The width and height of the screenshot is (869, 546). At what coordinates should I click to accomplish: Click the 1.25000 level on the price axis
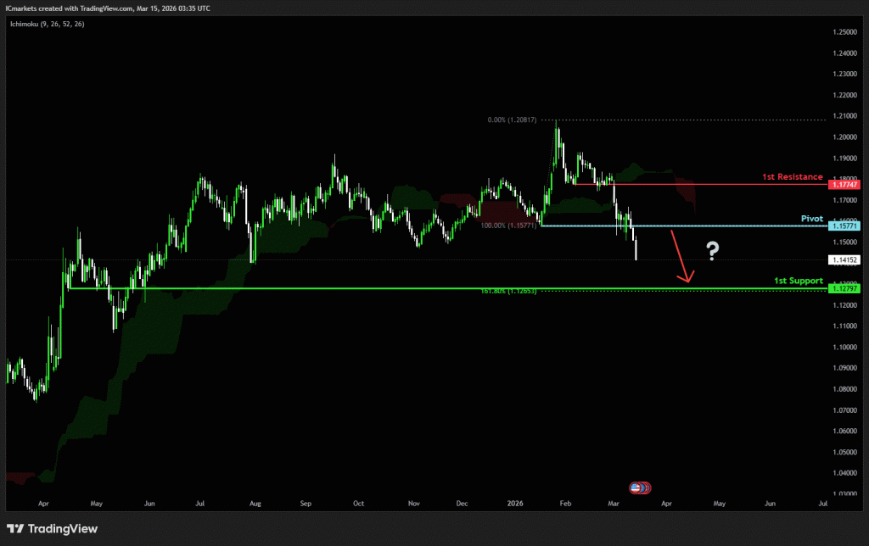[844, 32]
